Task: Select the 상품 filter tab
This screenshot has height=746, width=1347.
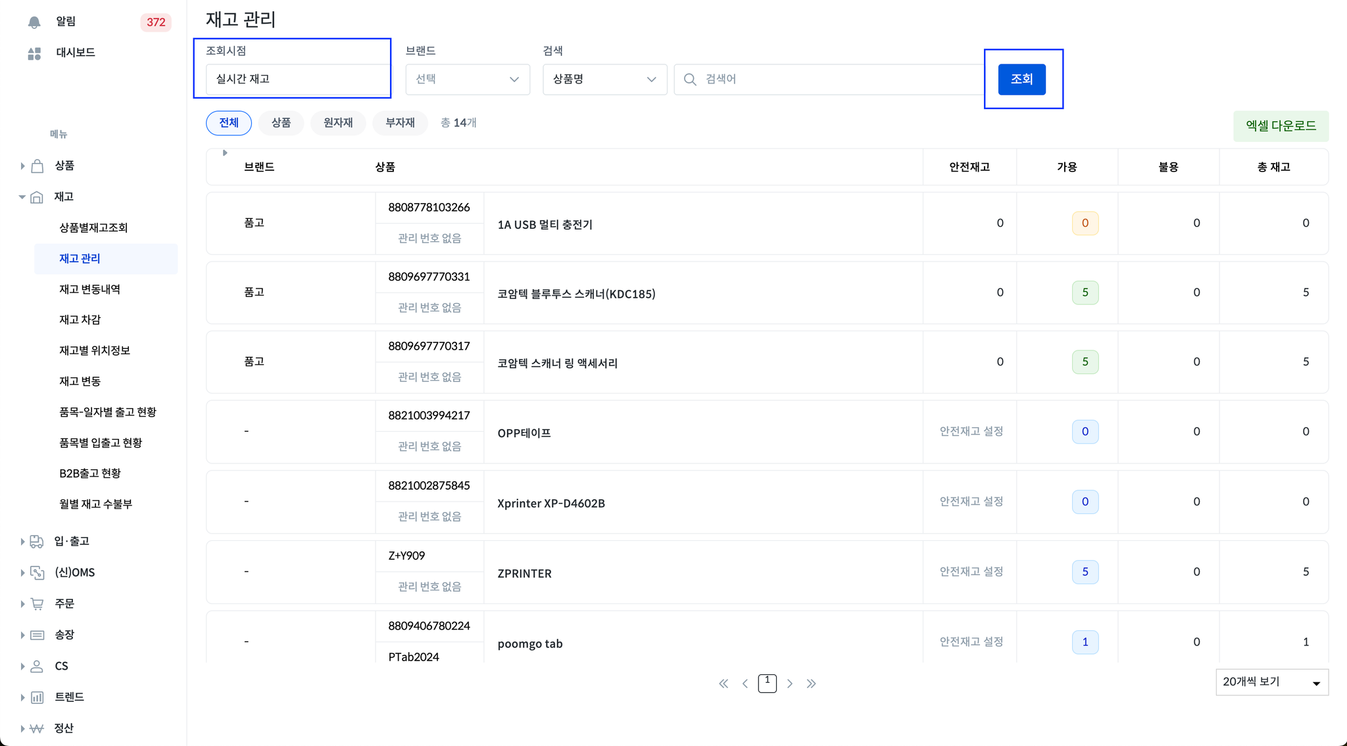Action: pyautogui.click(x=281, y=123)
